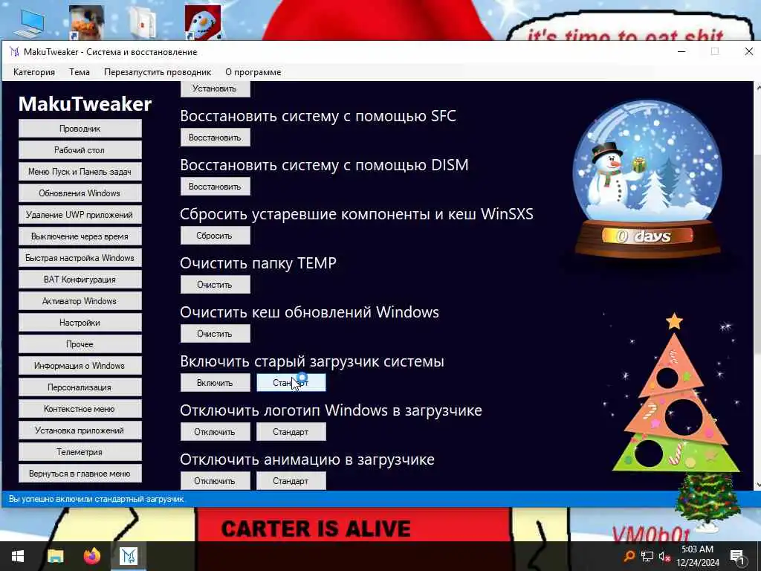Image resolution: width=761 pixels, height=571 pixels.
Task: Click Перезапустить проводник in menu bar
Action: pyautogui.click(x=158, y=72)
